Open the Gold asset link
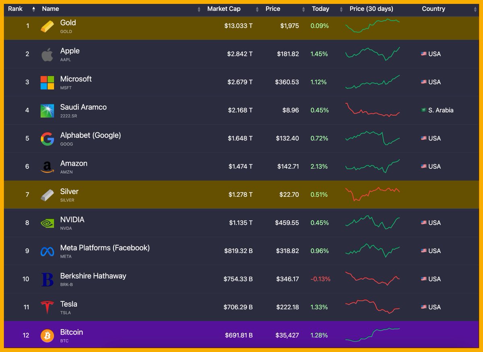Screen dimensions: 483x352 click(x=68, y=23)
